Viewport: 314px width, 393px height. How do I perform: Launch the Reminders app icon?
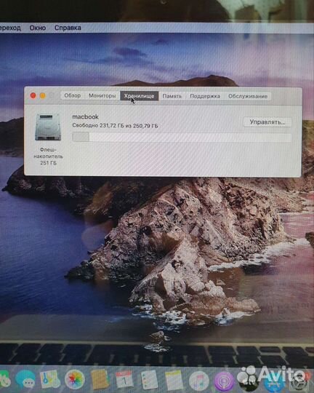(149, 380)
